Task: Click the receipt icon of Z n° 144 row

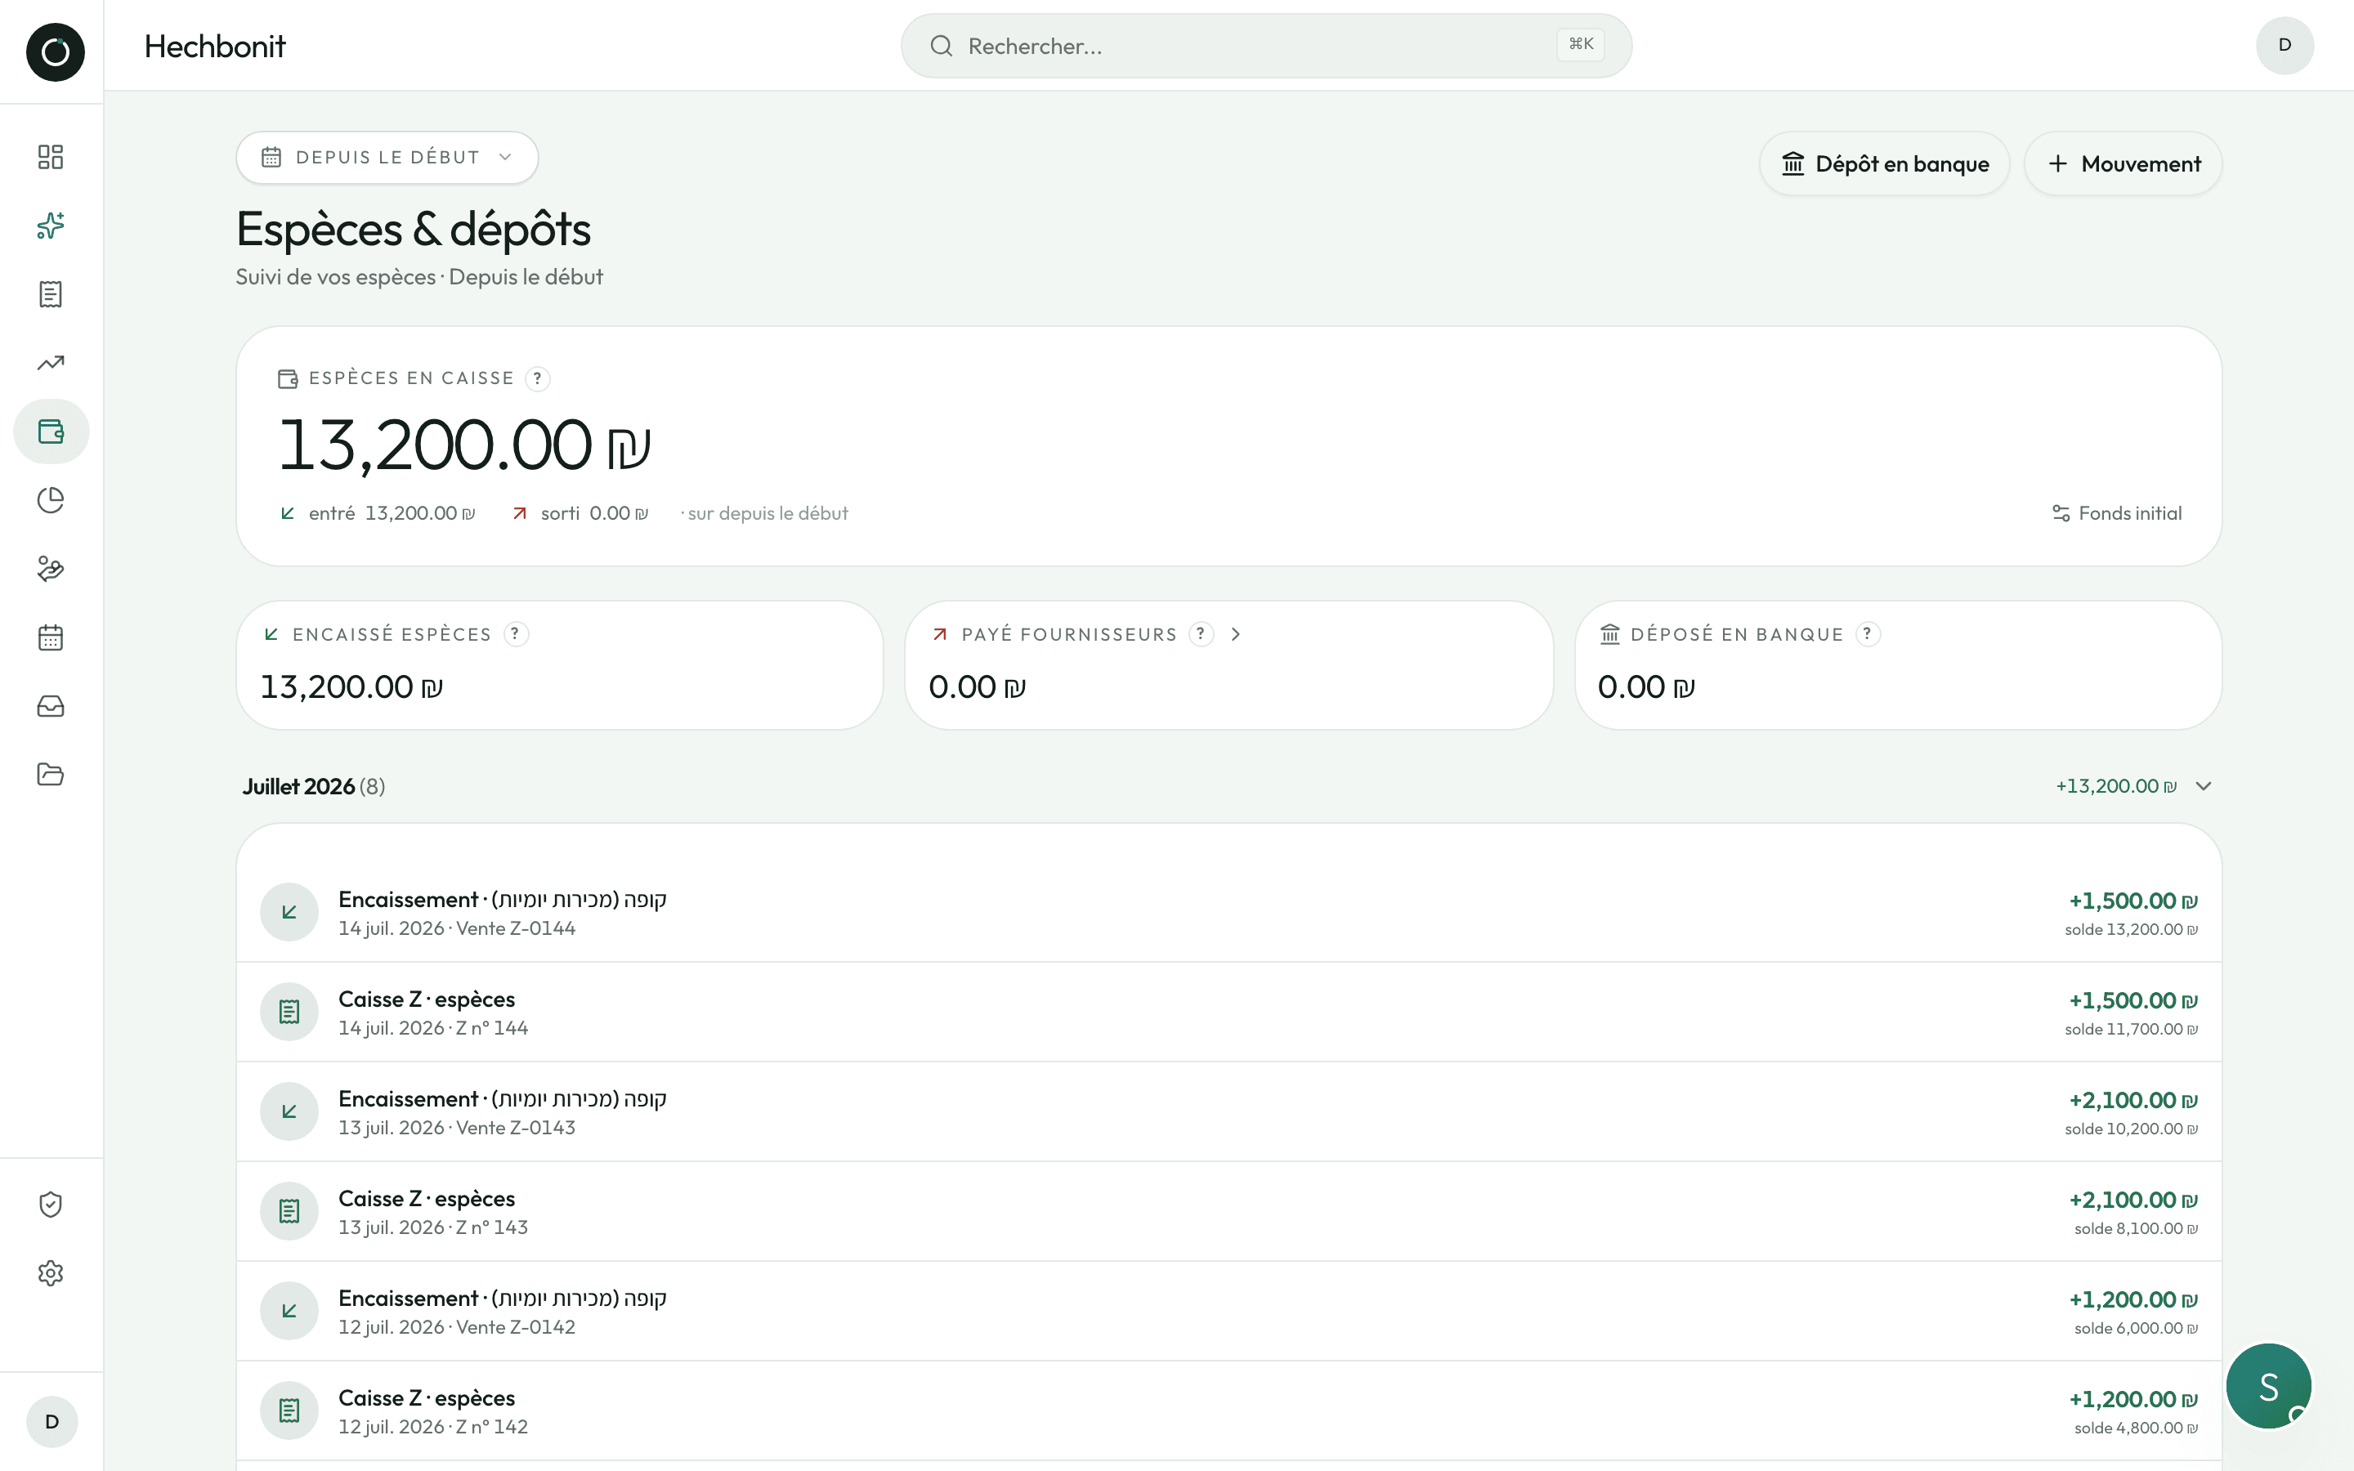Action: coord(289,1012)
